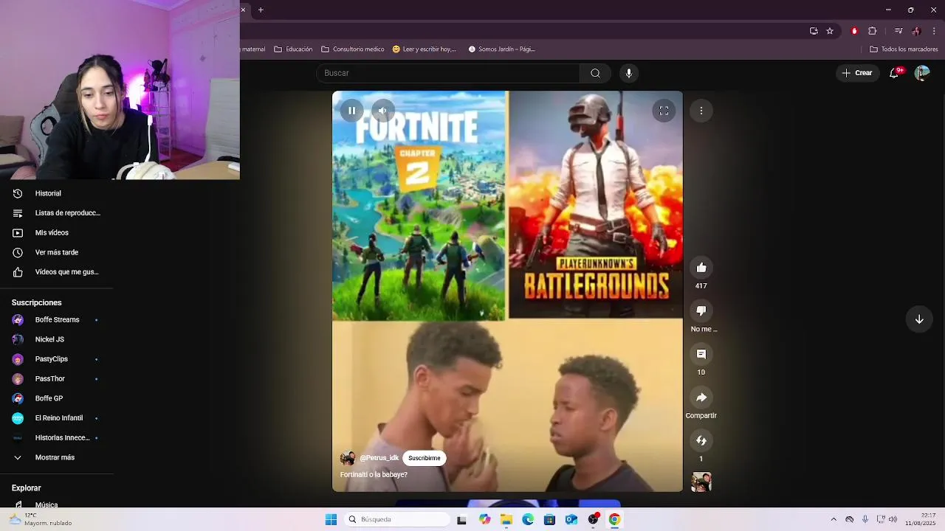Open OBS Studio from the taskbar
945x531 pixels.
point(593,519)
